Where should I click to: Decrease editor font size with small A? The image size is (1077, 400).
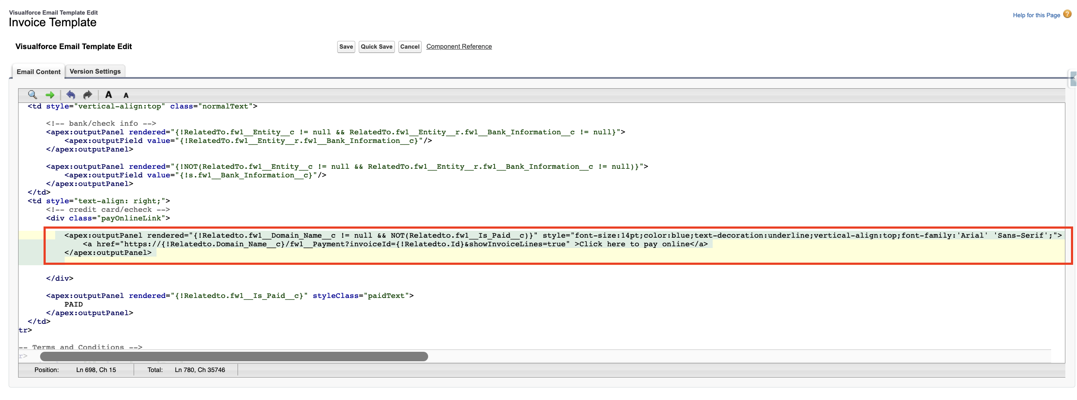tap(126, 96)
